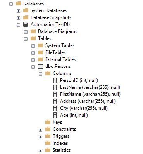
Task: Collapse the AutomationTestDb database node
Action: [x=18, y=25]
